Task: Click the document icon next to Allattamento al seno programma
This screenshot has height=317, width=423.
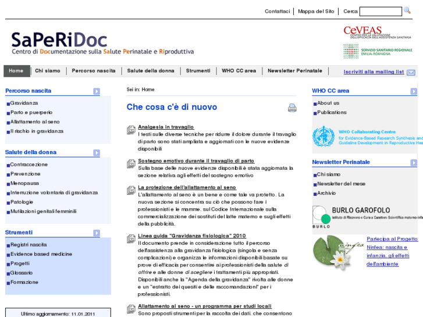Action: click(131, 309)
